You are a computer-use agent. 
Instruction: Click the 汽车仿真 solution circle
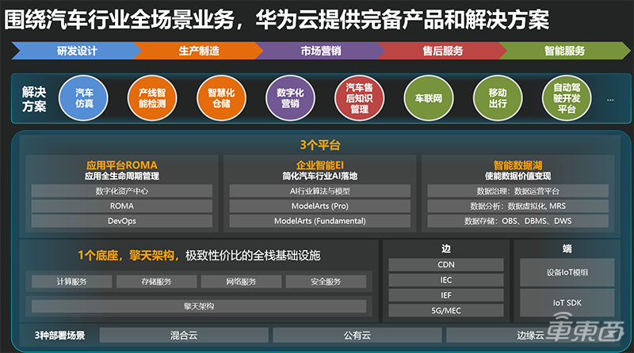tap(83, 98)
